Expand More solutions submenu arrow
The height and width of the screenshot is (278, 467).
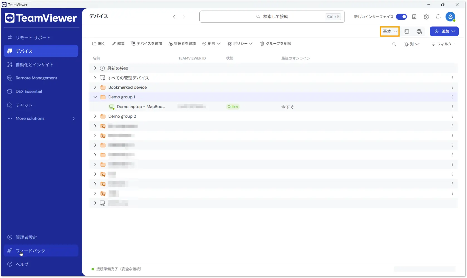(x=74, y=118)
